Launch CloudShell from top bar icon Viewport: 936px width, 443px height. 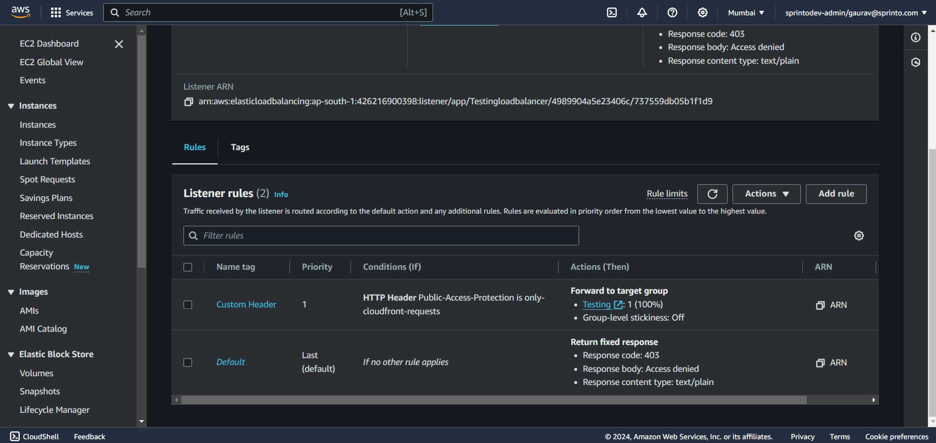click(612, 13)
